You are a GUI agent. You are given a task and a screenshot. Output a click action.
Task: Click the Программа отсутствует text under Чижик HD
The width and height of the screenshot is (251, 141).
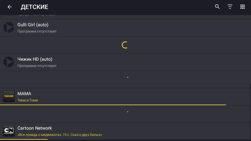coord(37,66)
